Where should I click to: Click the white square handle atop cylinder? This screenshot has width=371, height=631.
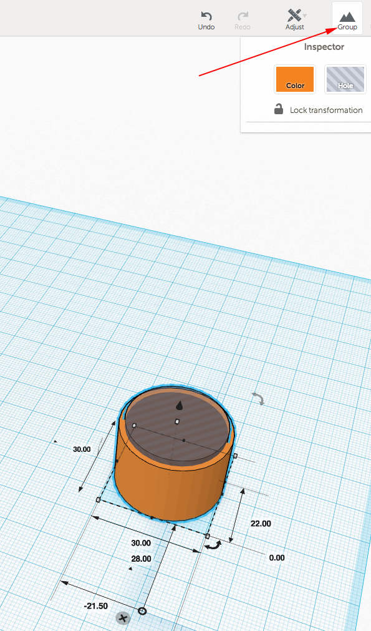[x=177, y=421]
